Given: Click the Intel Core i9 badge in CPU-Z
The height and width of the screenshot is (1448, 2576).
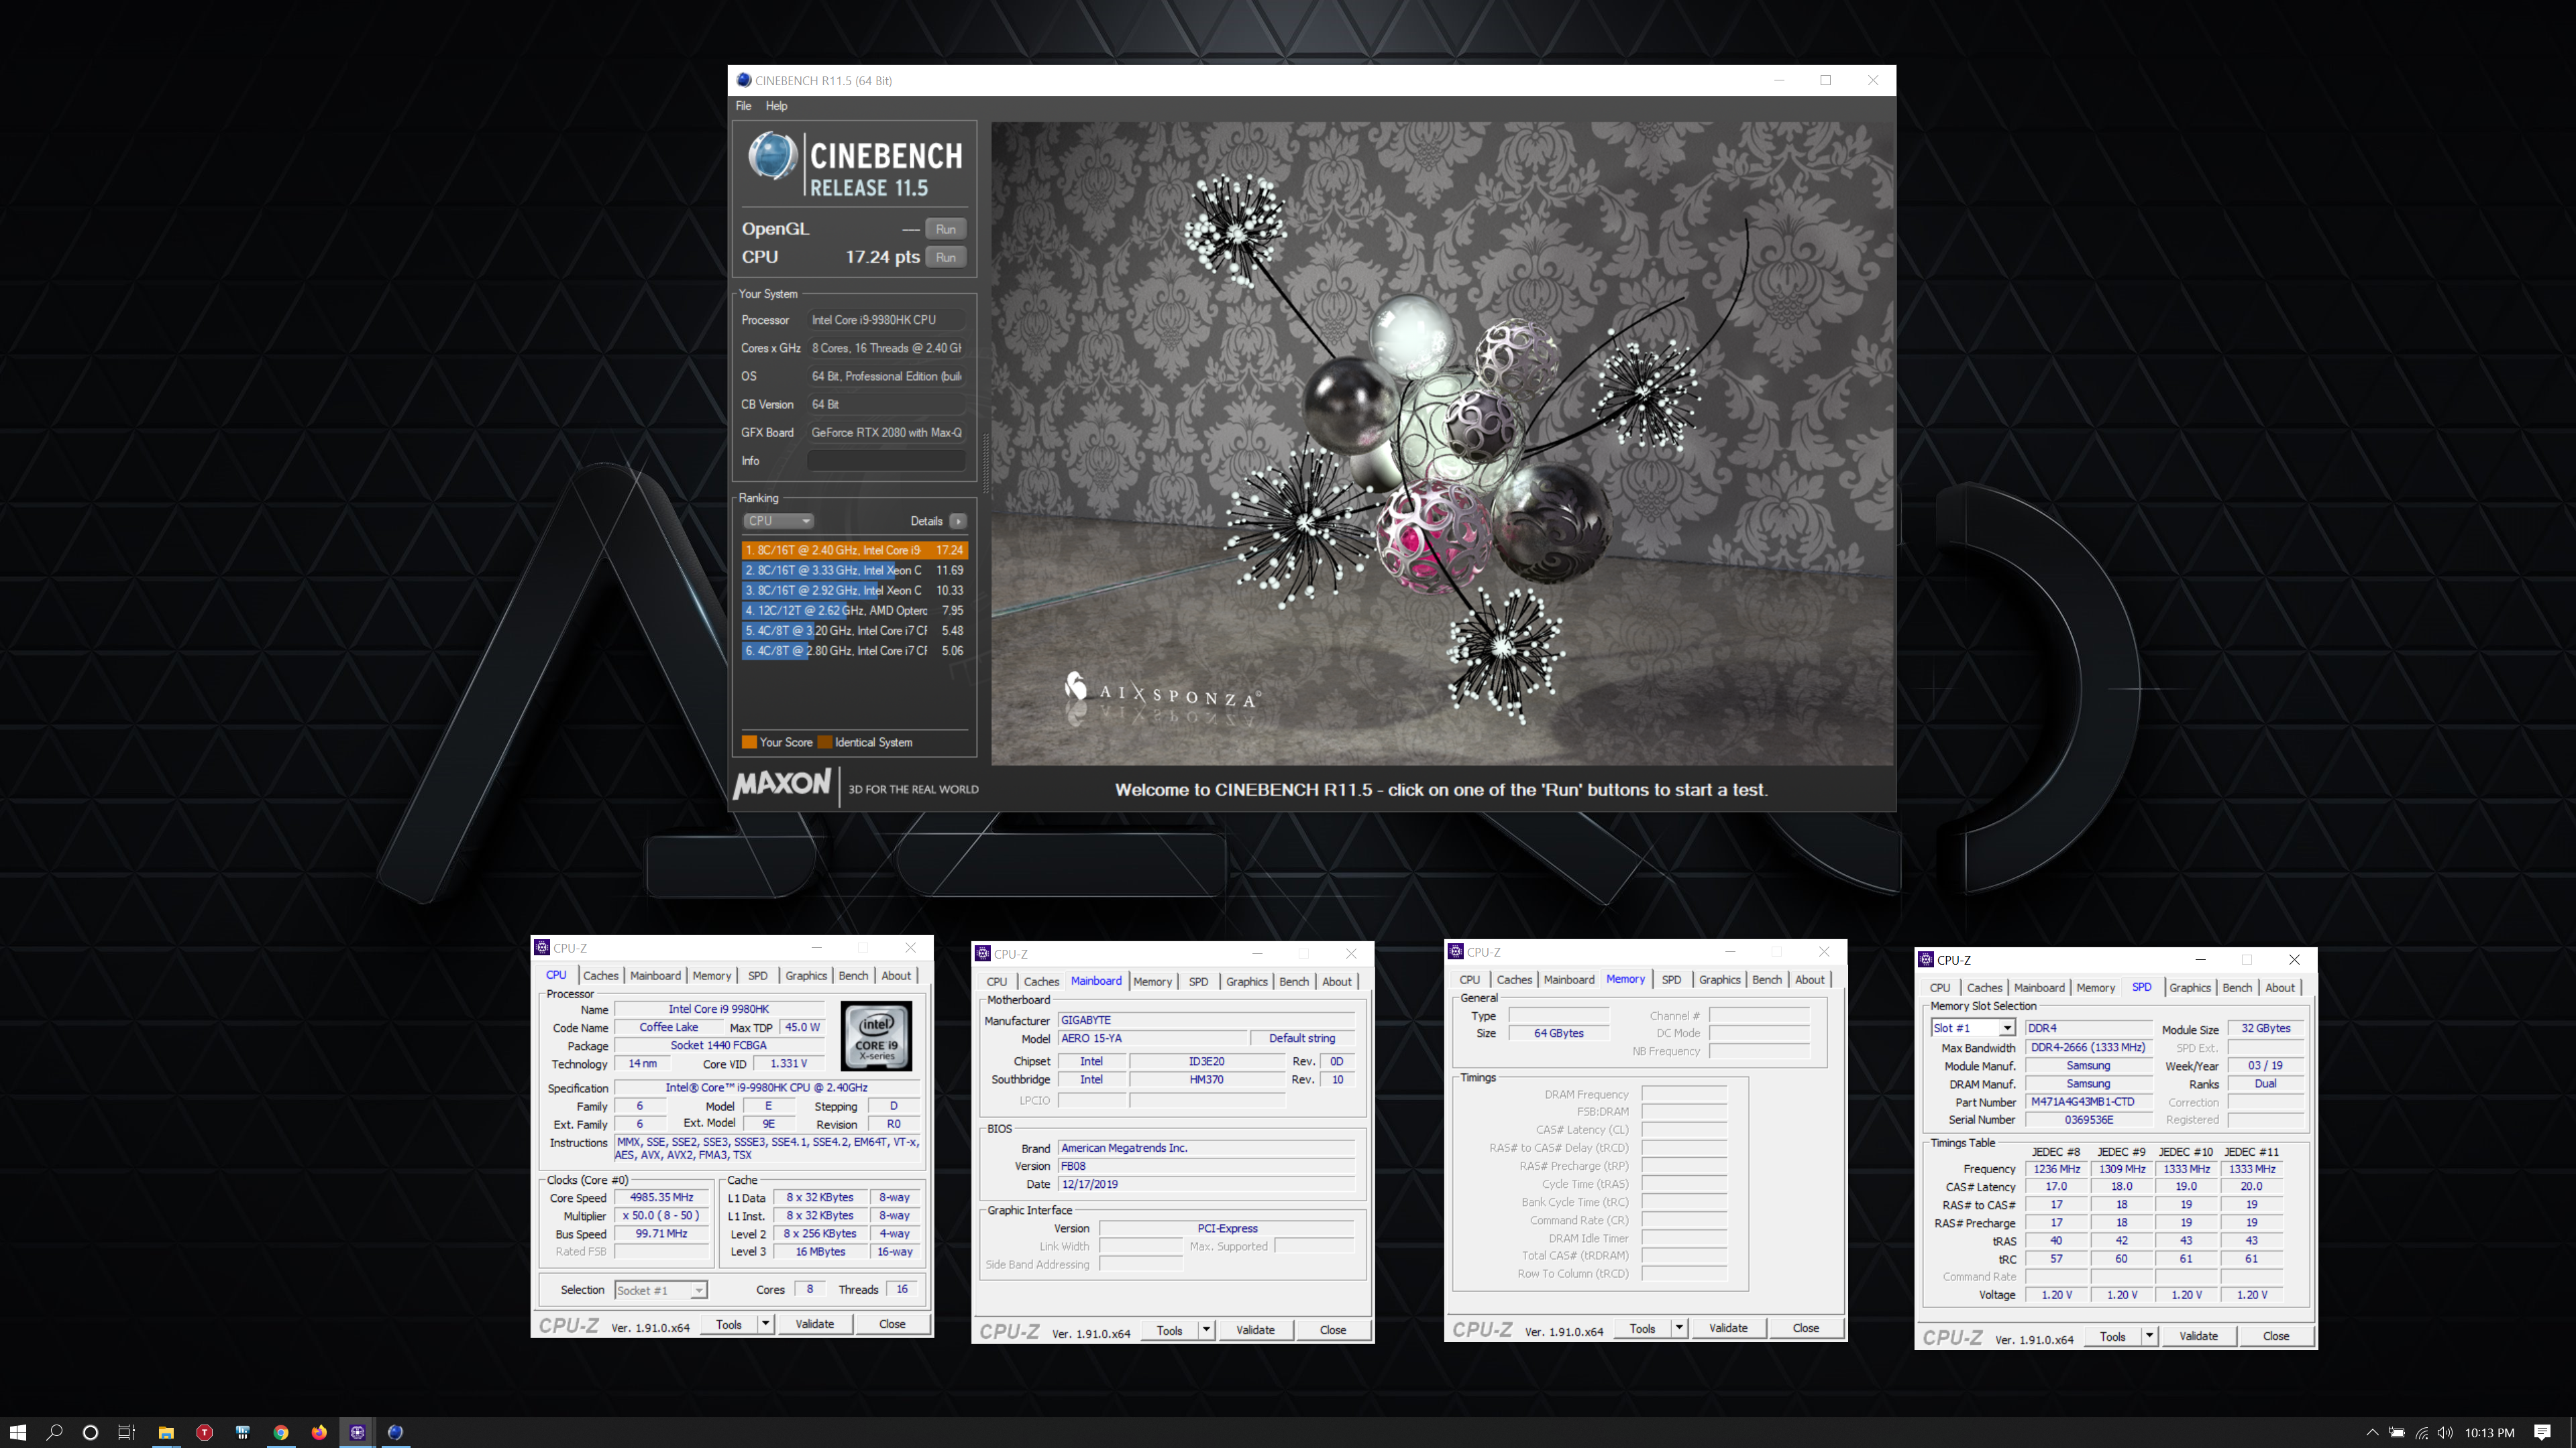Looking at the screenshot, I should click(876, 1035).
